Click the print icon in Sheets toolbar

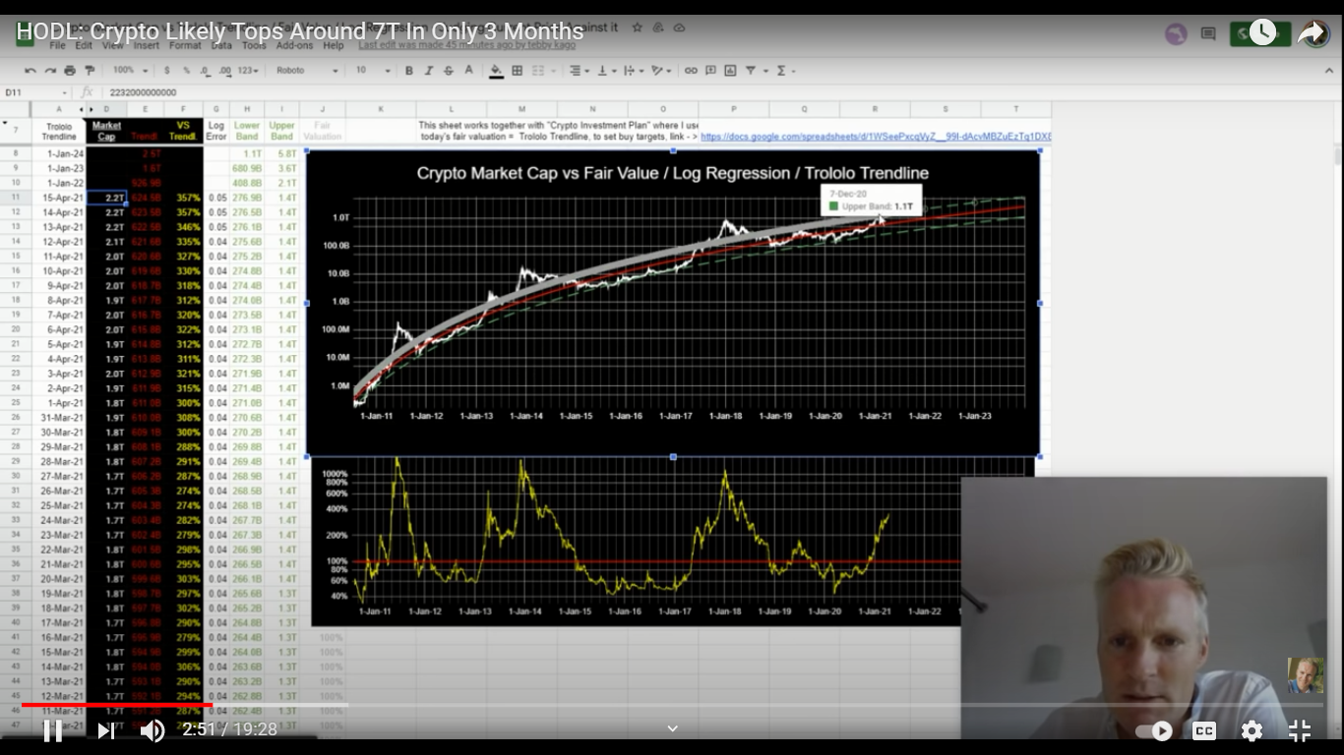(x=70, y=71)
